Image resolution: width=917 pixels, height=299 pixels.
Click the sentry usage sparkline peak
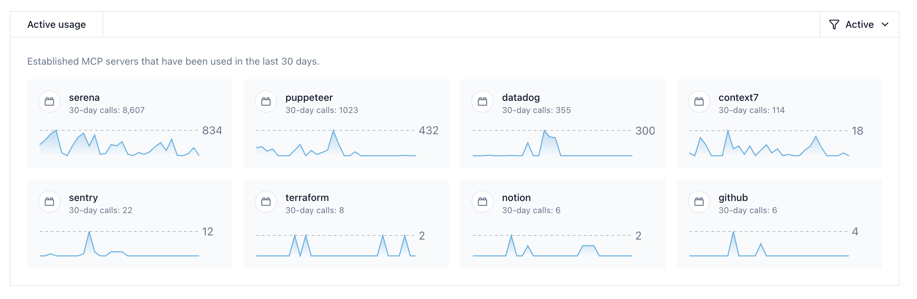(x=89, y=233)
